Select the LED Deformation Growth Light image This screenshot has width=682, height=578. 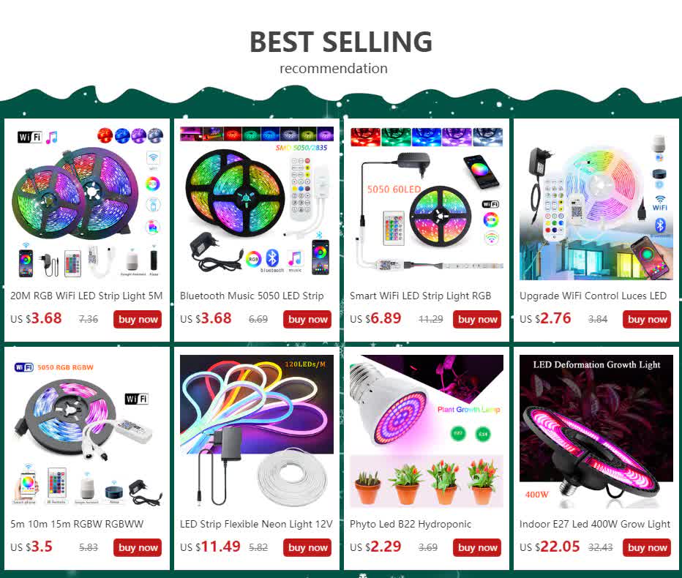[x=596, y=432]
